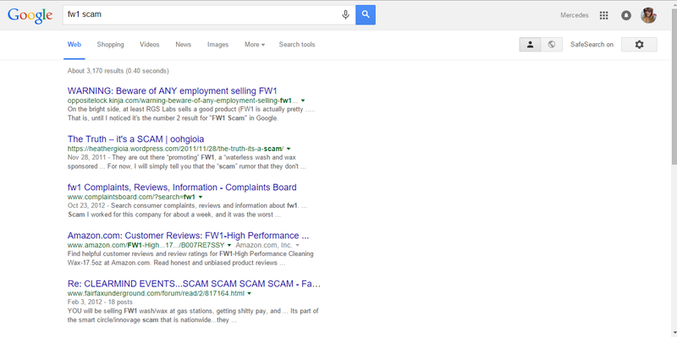
Task: Switch to the Shopping tab
Action: (x=110, y=45)
